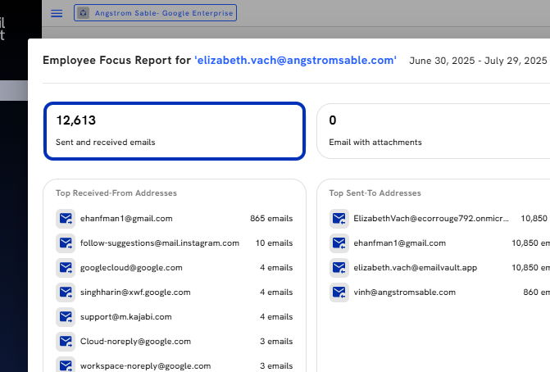Select ehanfman1@gmail.com in Top Received-From list
Screen dimensions: 550x372
point(126,219)
